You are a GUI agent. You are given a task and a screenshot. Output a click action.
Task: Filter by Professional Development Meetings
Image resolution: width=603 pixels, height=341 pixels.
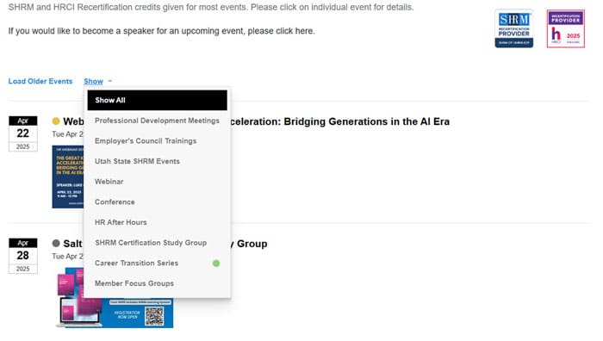pyautogui.click(x=158, y=121)
